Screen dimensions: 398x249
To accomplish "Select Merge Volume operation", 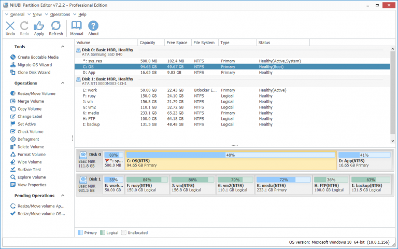I will pos(27,101).
